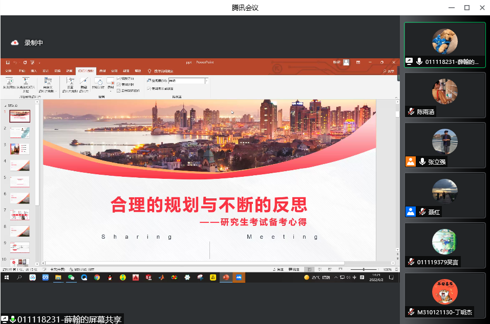This screenshot has width=490, height=324.
Task: Switch to the Slide Show ribbon tab
Action: coord(85,71)
